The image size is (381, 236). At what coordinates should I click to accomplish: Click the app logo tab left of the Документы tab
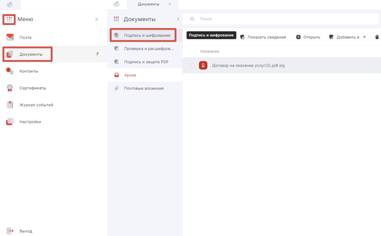point(116,4)
